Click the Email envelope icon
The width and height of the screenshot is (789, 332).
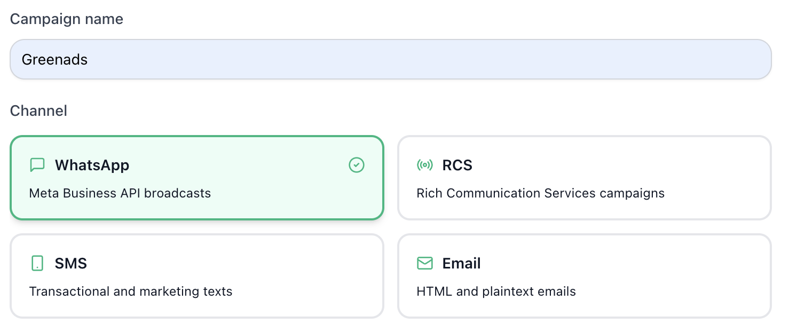coord(425,263)
